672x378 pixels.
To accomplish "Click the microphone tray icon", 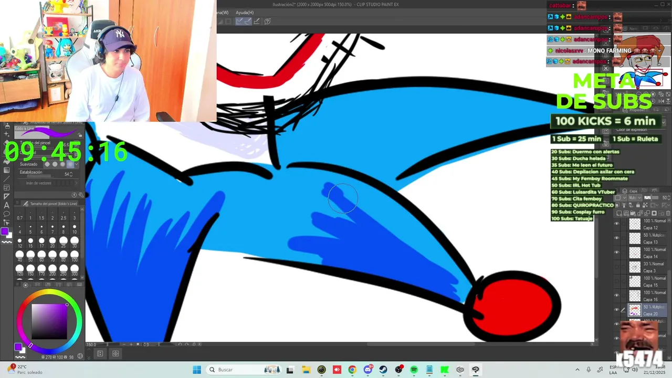I will 589,370.
